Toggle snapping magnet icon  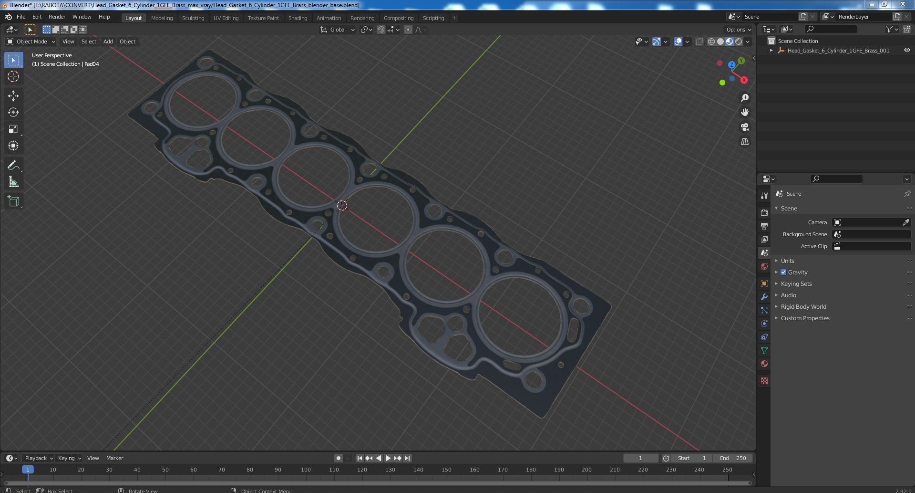[381, 30]
